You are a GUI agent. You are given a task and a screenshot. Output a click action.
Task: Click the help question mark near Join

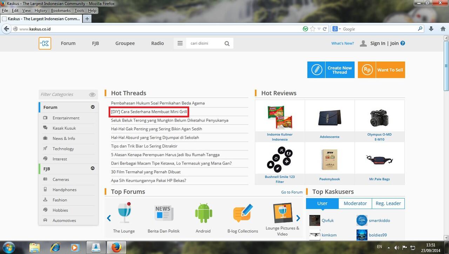click(x=403, y=43)
